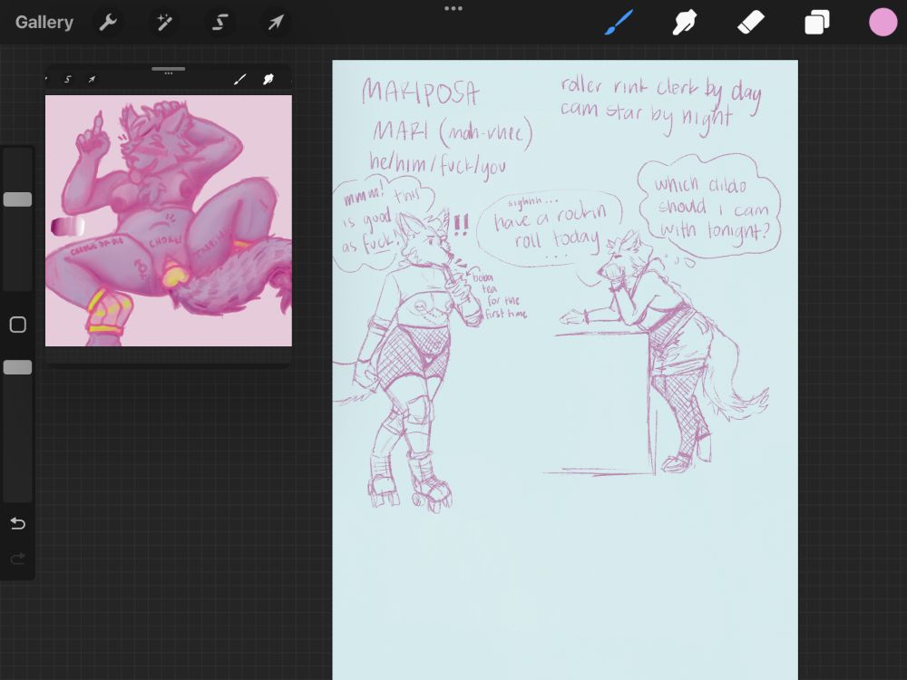
Task: Activate the Selection tool
Action: point(219,22)
